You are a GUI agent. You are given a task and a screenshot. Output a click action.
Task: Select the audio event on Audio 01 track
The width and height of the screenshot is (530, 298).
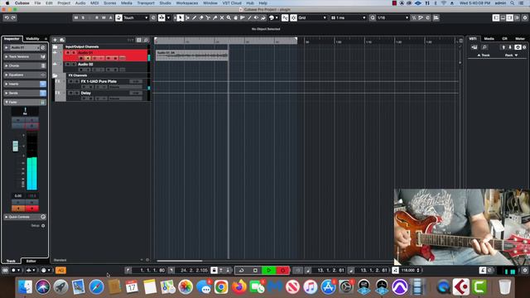192,55
